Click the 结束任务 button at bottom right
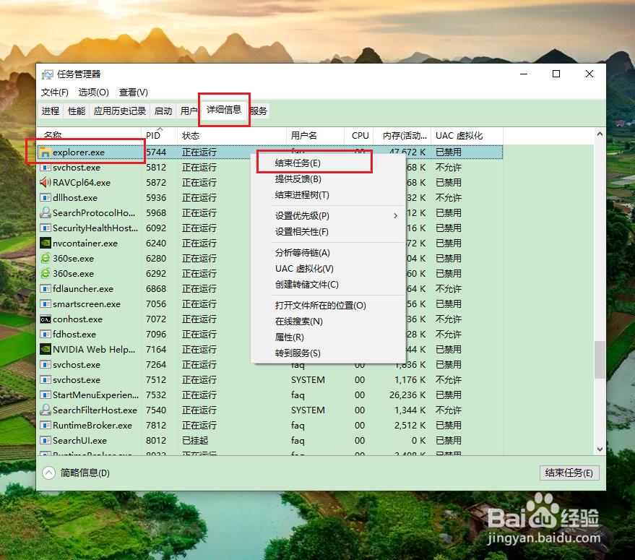Screen dimensions: 635x560 pos(569,473)
